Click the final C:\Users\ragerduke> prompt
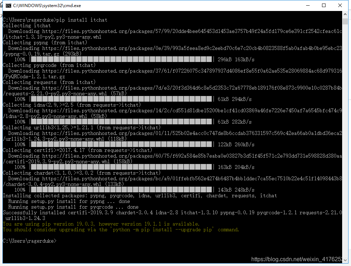Screen dimensions: 351x266 coord(30,241)
